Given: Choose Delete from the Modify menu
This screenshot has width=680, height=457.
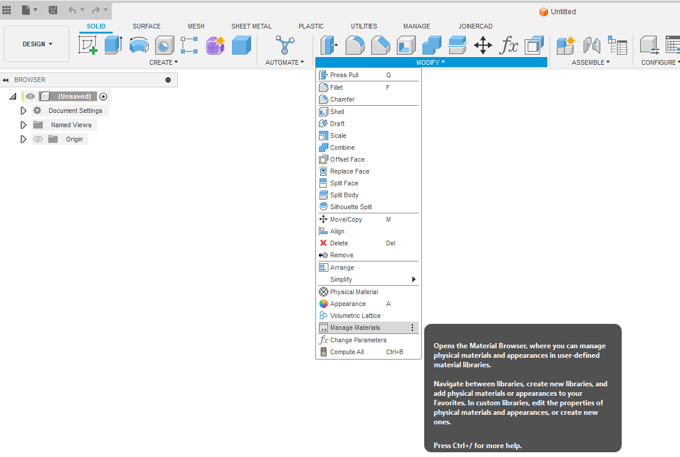Looking at the screenshot, I should click(x=369, y=243).
